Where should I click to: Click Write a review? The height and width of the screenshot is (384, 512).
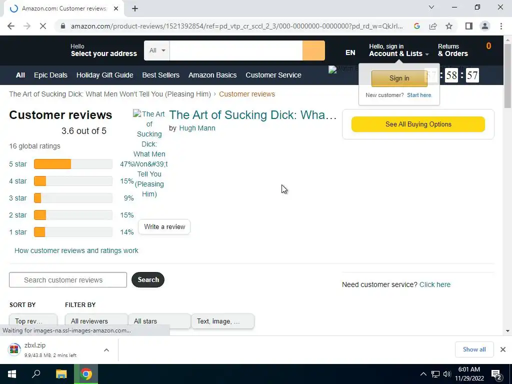[x=164, y=226]
